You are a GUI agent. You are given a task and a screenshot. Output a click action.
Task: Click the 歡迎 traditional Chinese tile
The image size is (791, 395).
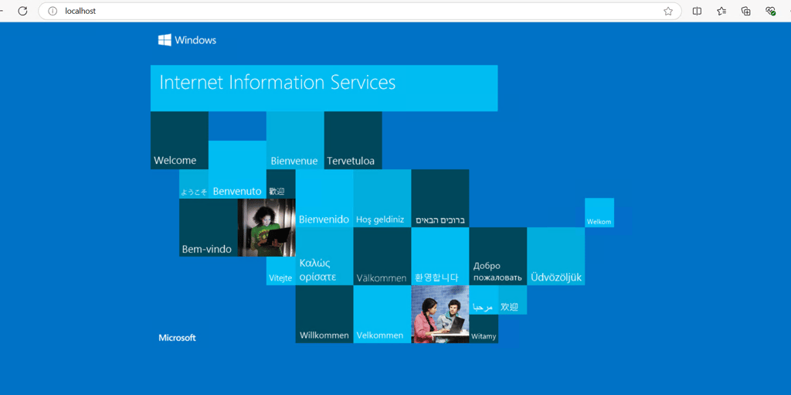281,185
